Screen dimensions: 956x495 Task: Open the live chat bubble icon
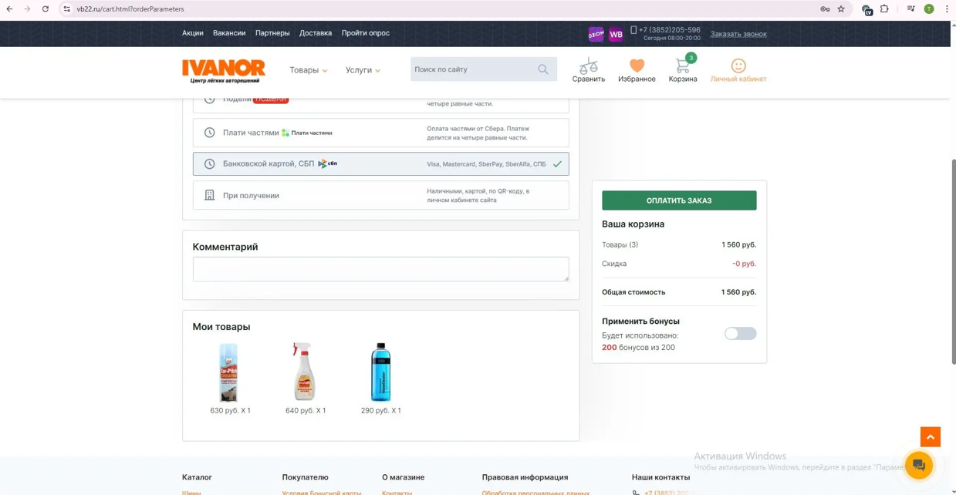coord(918,465)
